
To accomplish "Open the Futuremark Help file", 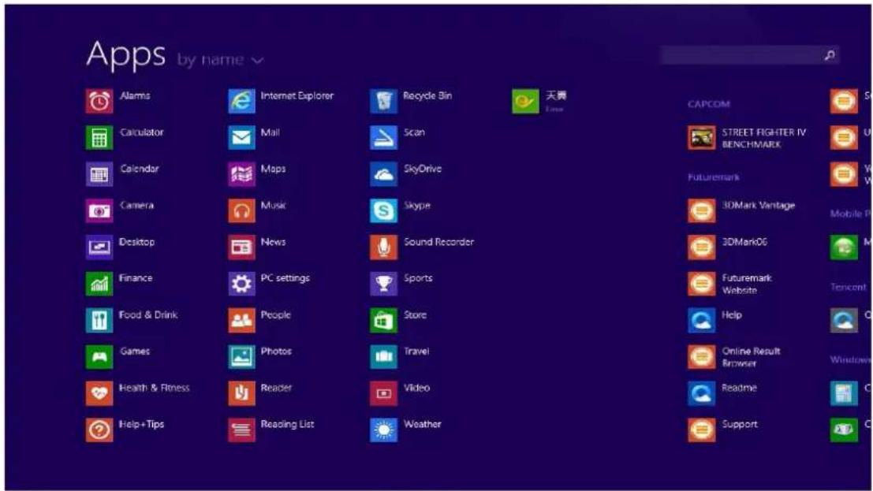I will point(702,321).
